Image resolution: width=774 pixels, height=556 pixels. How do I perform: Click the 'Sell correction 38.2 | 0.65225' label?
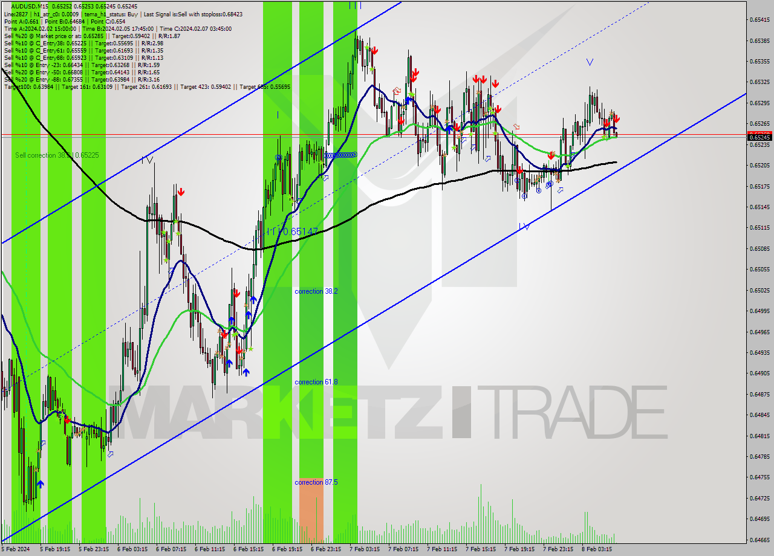(x=57, y=155)
